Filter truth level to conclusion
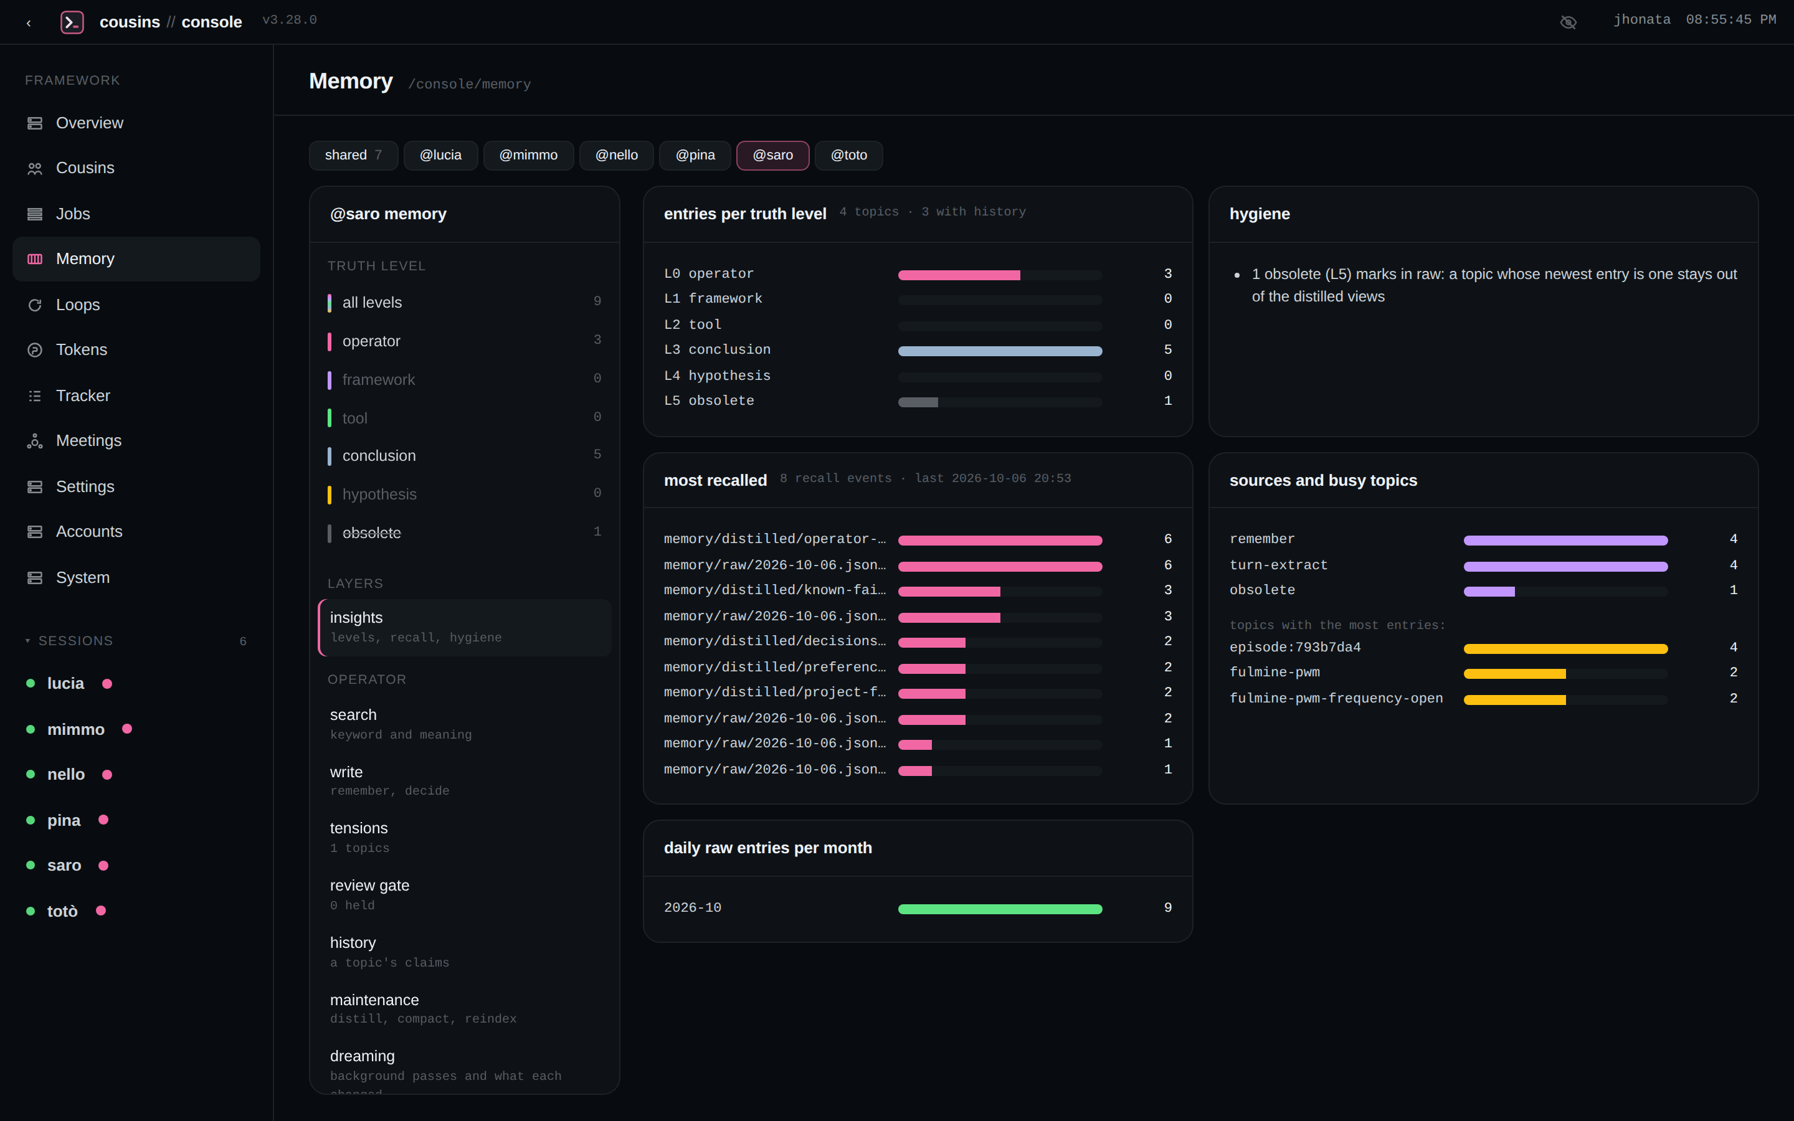The height and width of the screenshot is (1121, 1794). click(465, 455)
